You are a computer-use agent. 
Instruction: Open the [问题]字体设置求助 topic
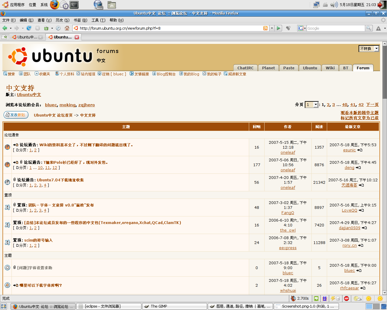click(34, 268)
